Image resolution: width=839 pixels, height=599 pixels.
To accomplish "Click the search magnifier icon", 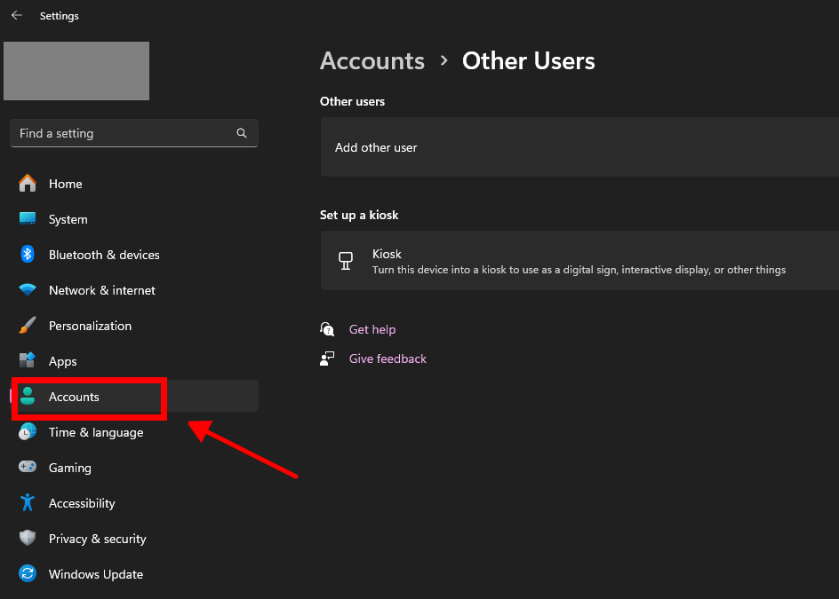I will (x=242, y=133).
